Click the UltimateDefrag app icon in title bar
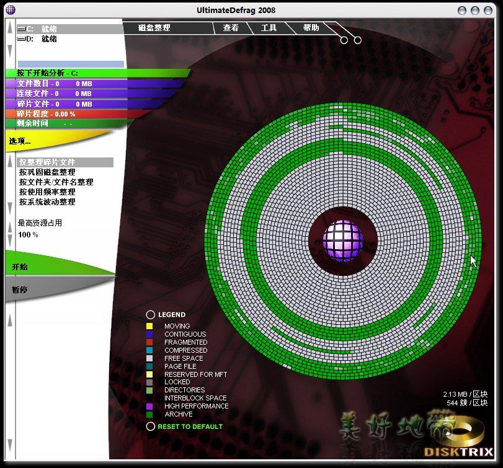Screen dimensions: 503x468 pyautogui.click(x=11, y=10)
